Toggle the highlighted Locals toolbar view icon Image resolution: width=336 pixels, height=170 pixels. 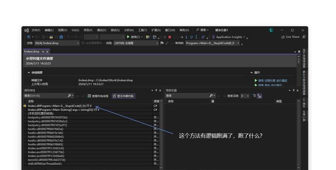coord(259,96)
